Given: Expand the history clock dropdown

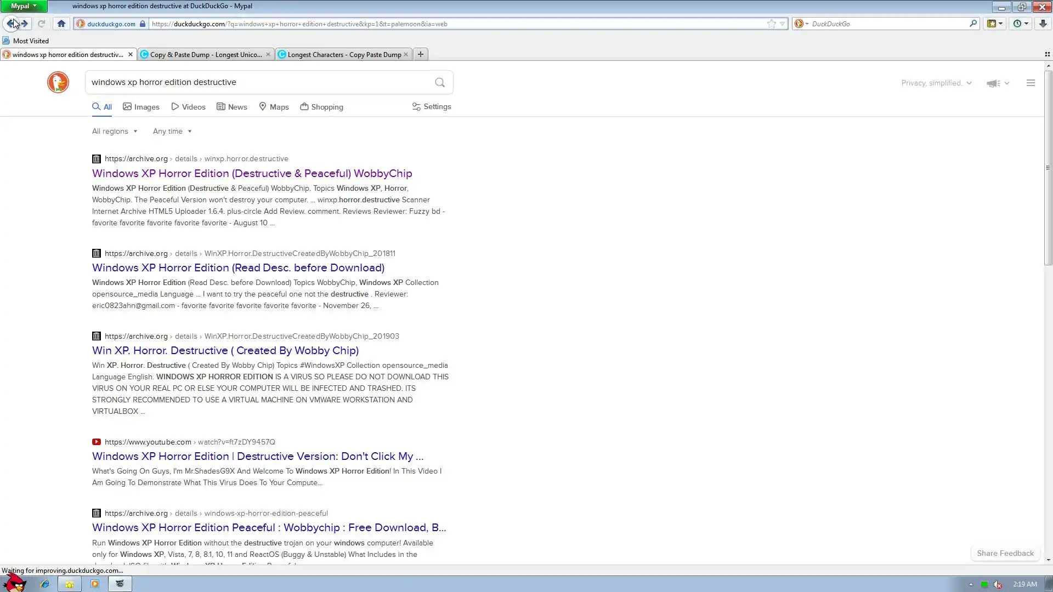Looking at the screenshot, I should point(1021,24).
